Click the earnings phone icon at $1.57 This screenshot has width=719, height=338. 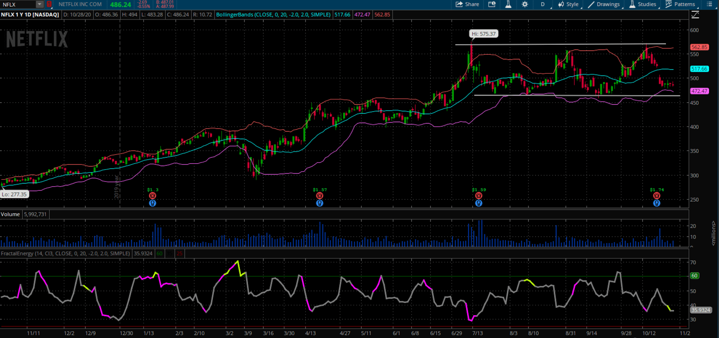point(320,195)
